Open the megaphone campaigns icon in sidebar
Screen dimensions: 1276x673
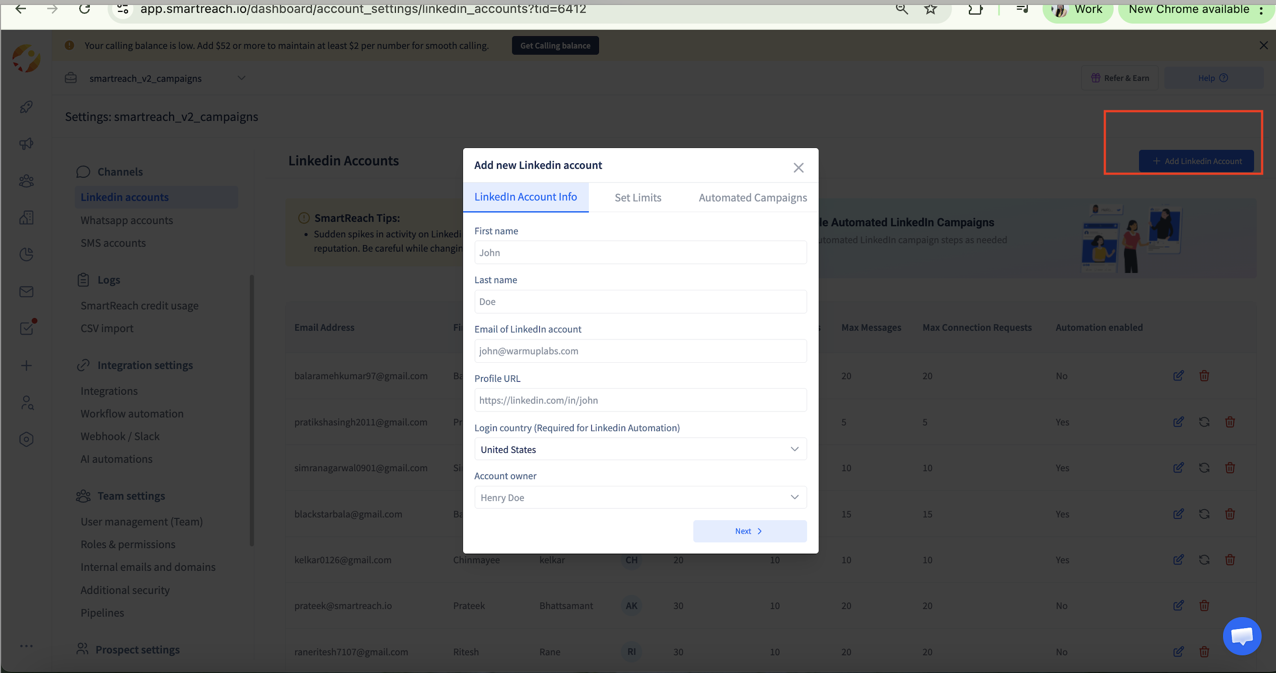point(26,144)
